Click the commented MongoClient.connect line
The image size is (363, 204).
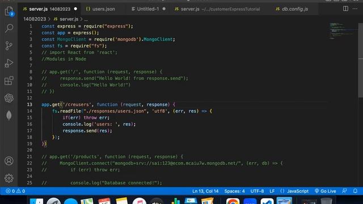(x=162, y=163)
